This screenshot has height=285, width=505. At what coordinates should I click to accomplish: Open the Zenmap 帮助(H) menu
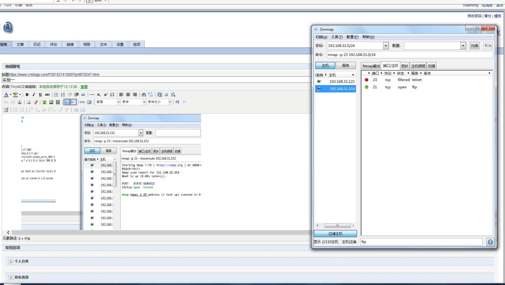pyautogui.click(x=368, y=37)
